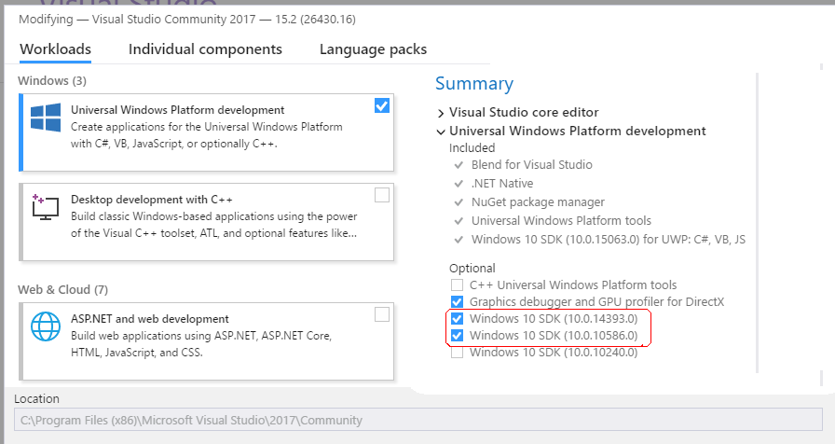Check C++ Universal Windows Platform tools option
Viewport: 835px width, 444px height.
[x=457, y=285]
